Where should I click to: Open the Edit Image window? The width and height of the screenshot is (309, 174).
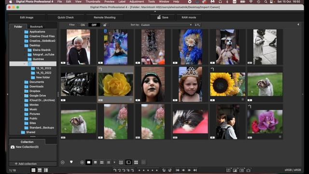27,17
